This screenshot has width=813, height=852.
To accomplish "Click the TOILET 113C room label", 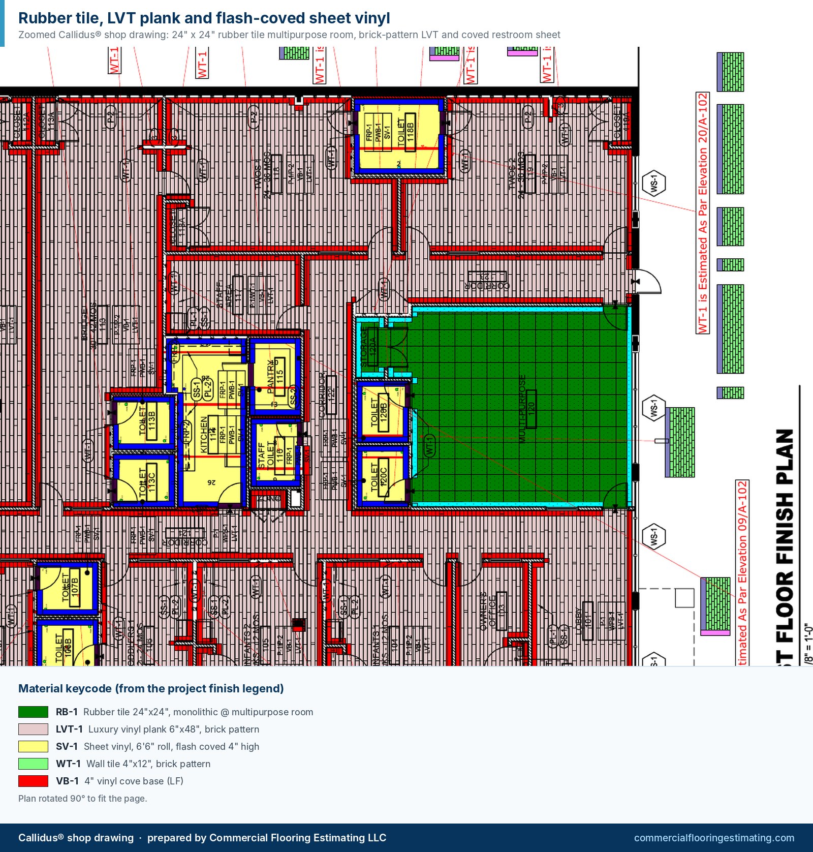I will (x=147, y=482).
